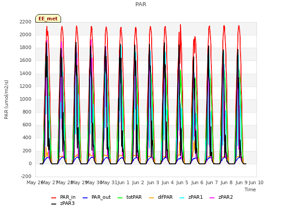Viewport: 283px width, 212px height.
Task: Click the PAR (umol/m2/s) y-axis label
Action: click(x=6, y=99)
